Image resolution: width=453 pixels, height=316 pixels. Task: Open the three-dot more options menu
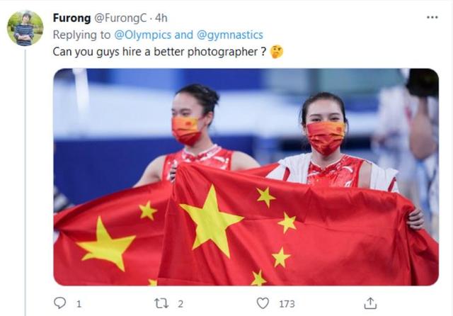click(x=432, y=17)
